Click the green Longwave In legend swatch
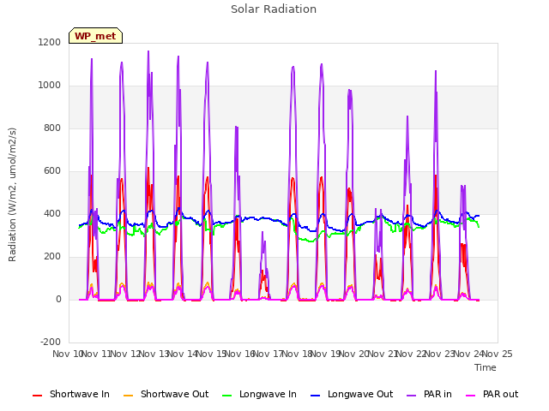 pos(226,396)
